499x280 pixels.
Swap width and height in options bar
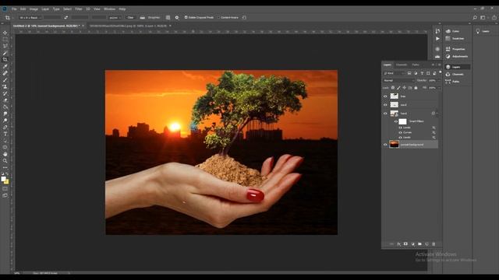tap(65, 17)
